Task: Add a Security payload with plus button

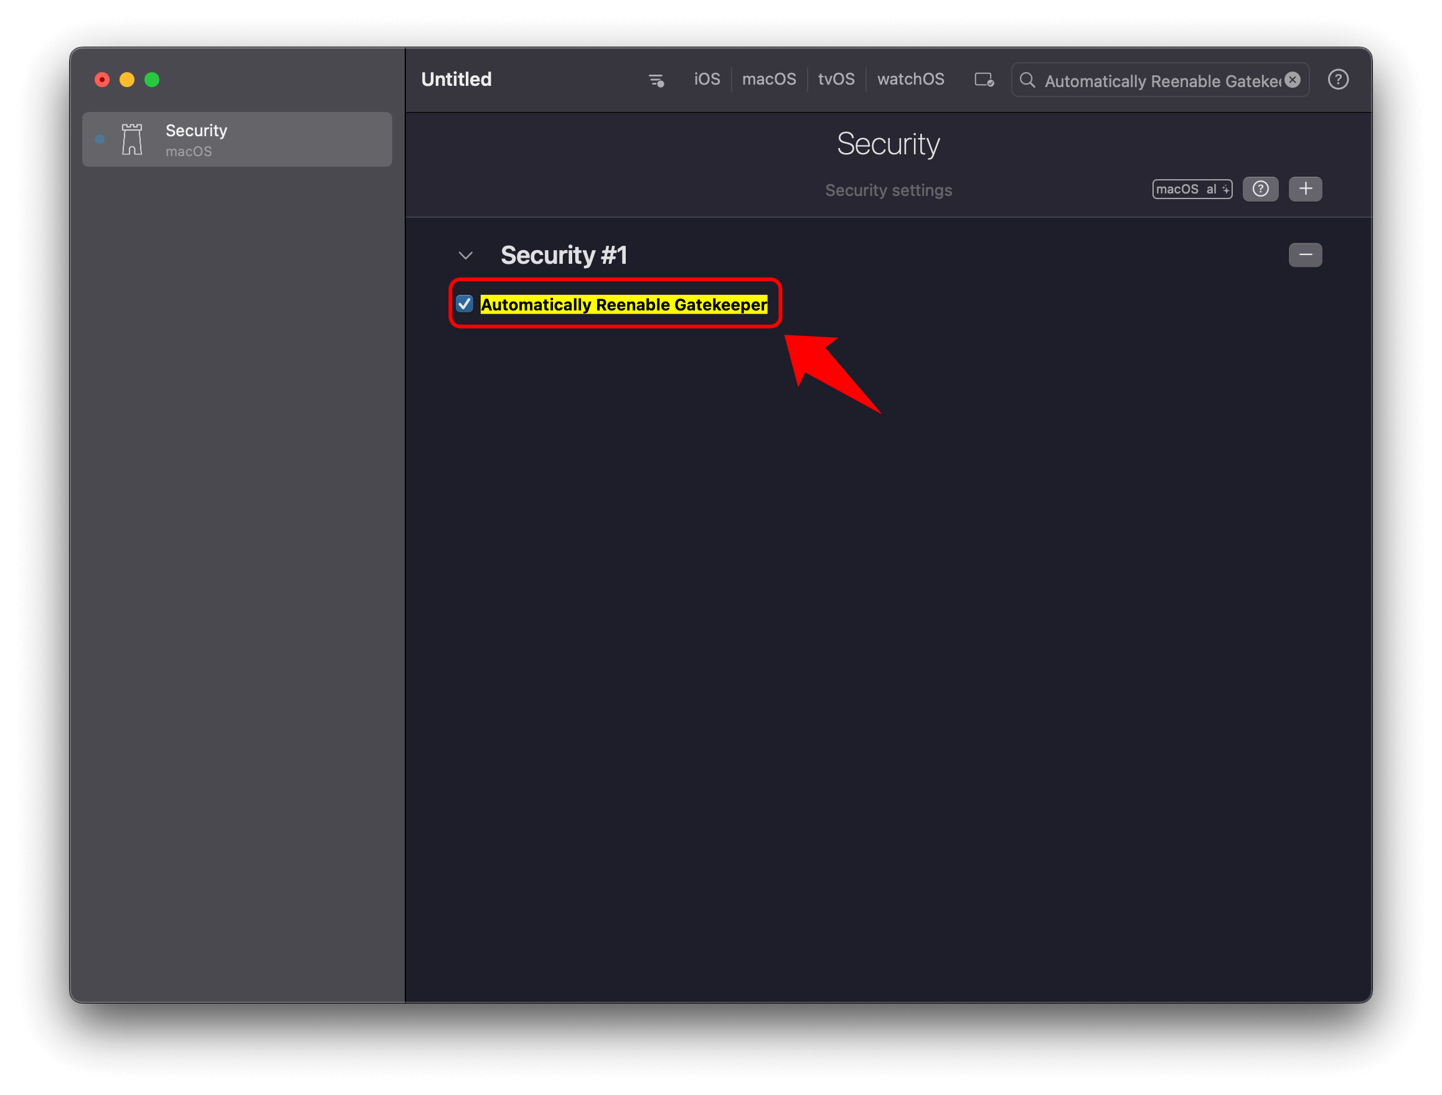Action: [1305, 189]
